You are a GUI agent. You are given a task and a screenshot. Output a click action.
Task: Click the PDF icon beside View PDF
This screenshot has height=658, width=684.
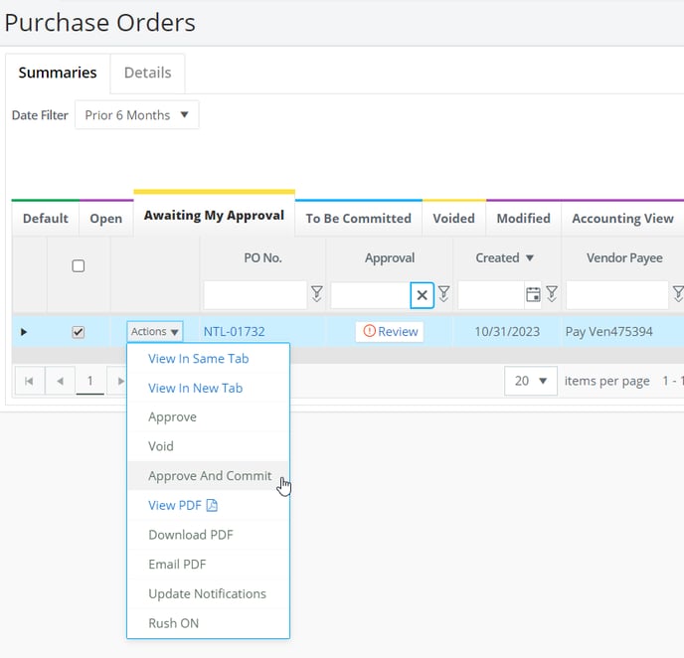click(x=212, y=505)
